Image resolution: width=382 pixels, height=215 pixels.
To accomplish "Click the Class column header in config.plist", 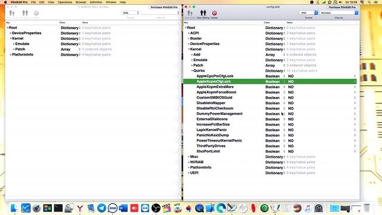I will (x=267, y=23).
